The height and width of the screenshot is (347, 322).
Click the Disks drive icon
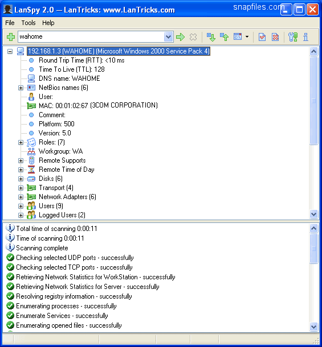[31, 179]
